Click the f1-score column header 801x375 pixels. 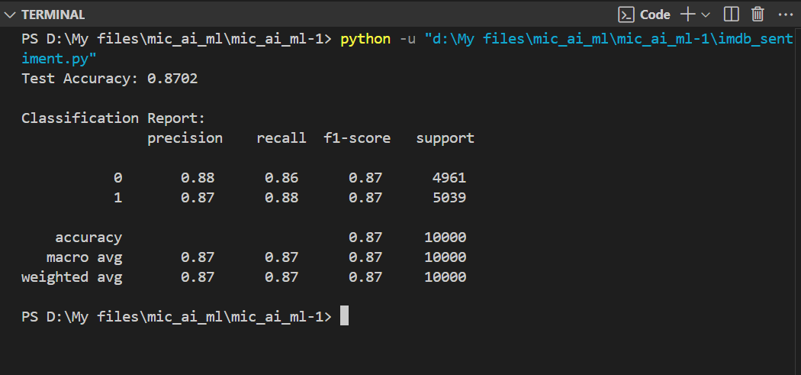point(357,138)
